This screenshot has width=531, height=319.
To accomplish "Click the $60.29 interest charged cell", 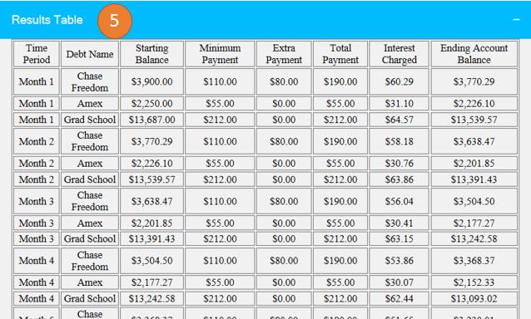I will click(399, 81).
